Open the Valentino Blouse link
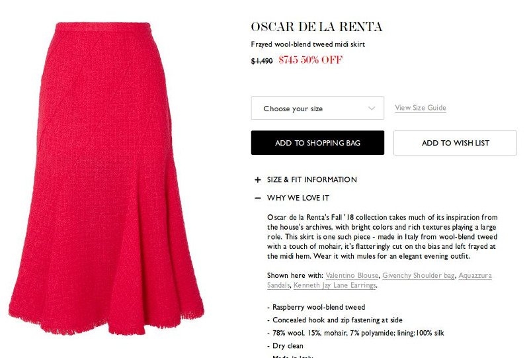This screenshot has width=529, height=358. pos(352,275)
